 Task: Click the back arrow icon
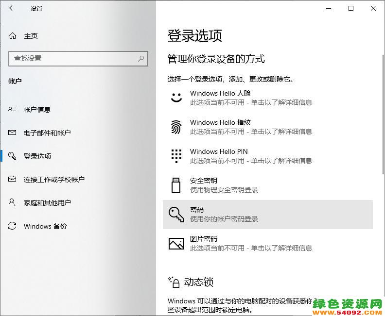[12, 8]
